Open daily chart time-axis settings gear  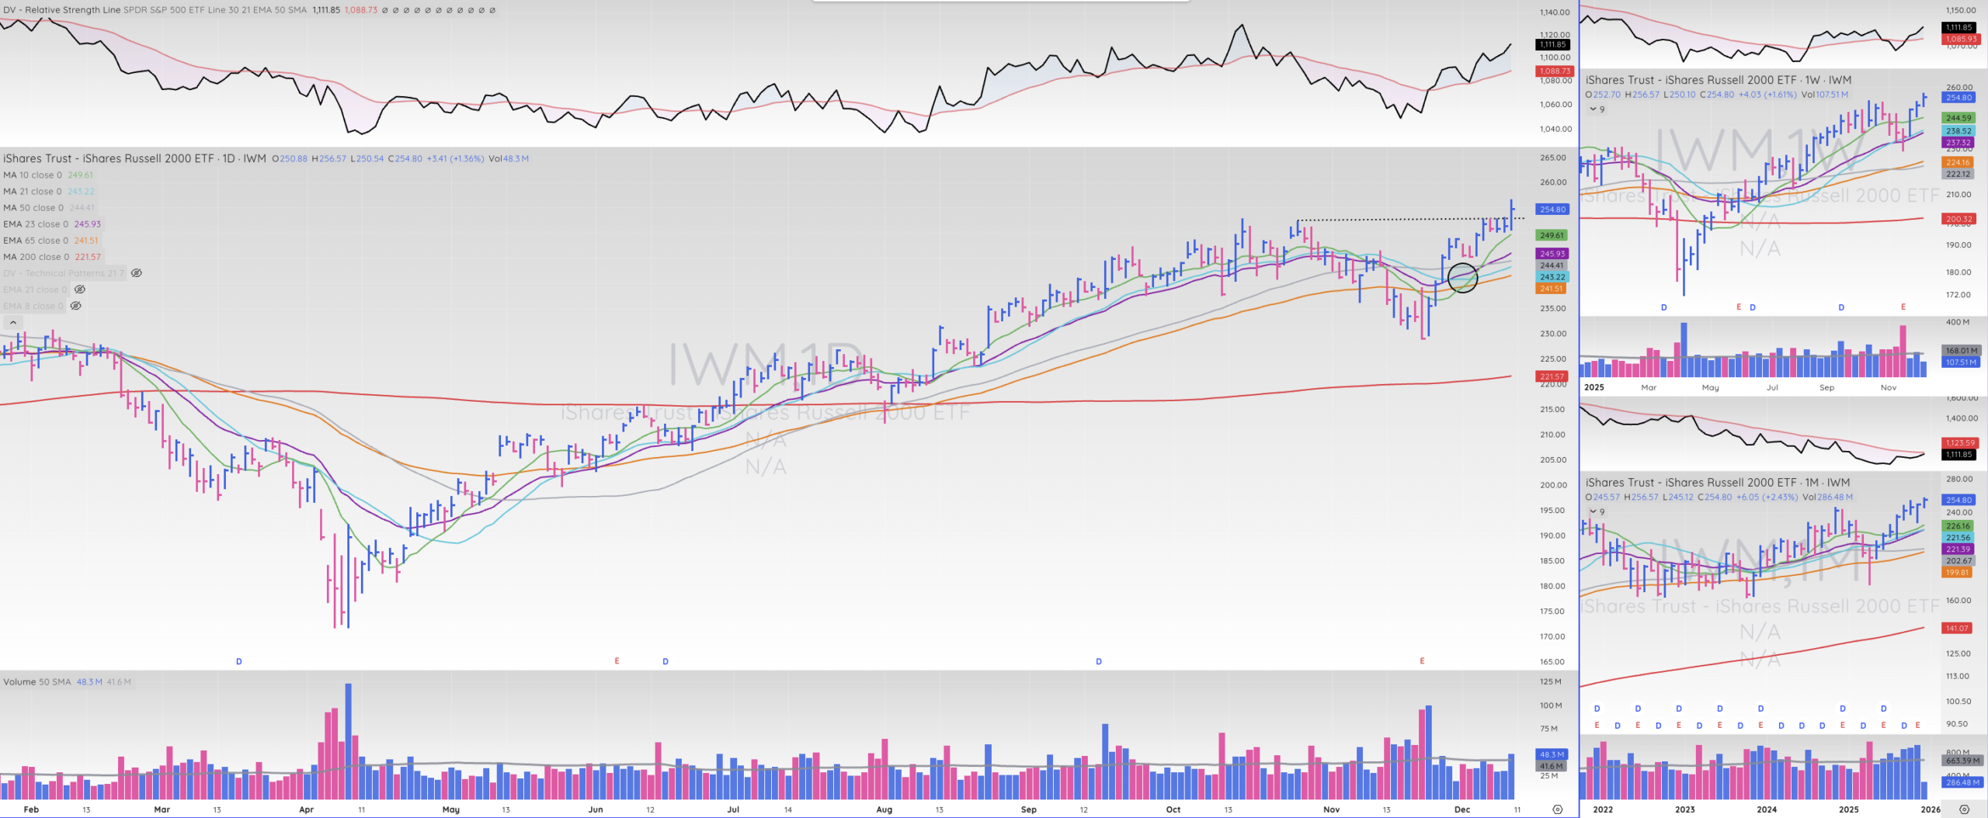(1557, 809)
